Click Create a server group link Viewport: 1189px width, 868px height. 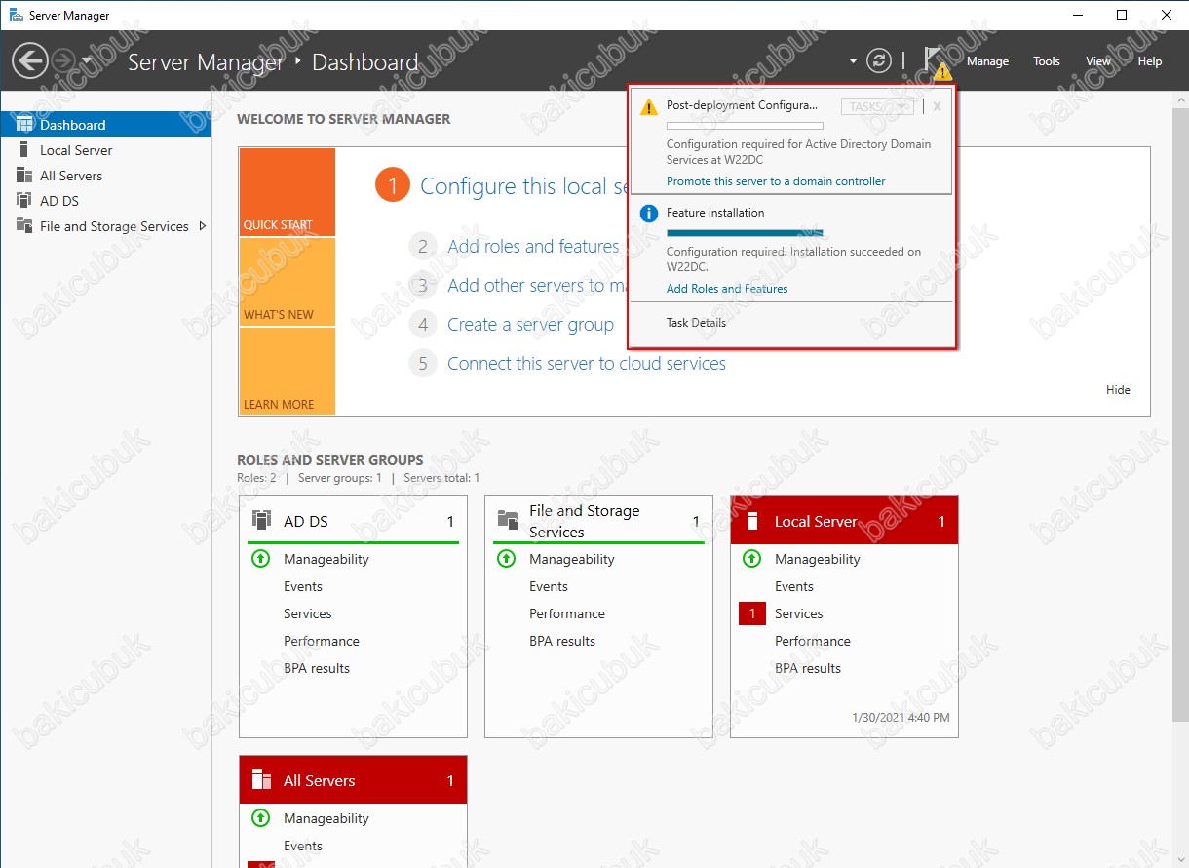[530, 325]
